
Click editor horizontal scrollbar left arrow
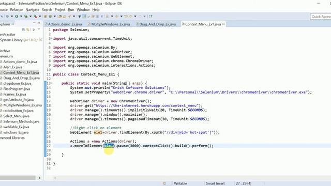[x=55, y=178]
